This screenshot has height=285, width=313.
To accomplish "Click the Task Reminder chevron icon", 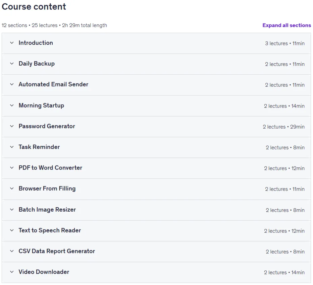I will click(12, 147).
